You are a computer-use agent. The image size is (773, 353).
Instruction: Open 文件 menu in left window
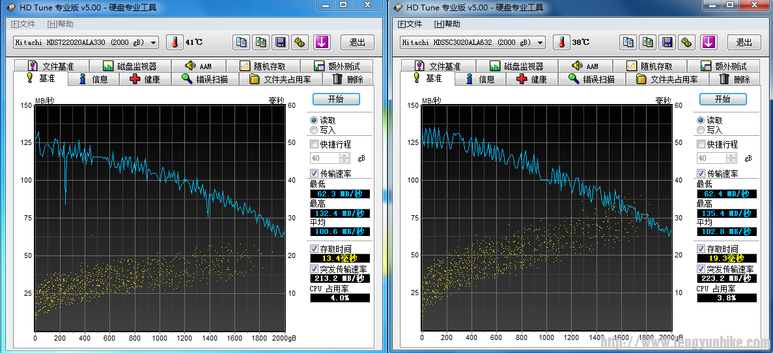tap(23, 24)
